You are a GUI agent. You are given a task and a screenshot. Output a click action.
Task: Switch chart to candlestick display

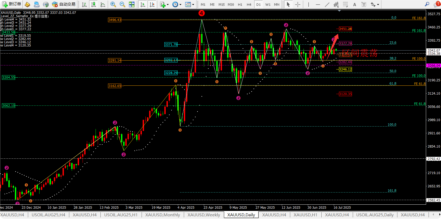point(93,4)
